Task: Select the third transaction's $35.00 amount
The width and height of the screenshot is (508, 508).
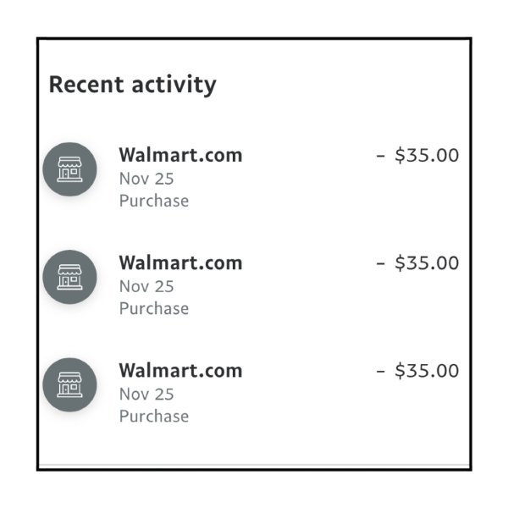Action: pos(427,371)
